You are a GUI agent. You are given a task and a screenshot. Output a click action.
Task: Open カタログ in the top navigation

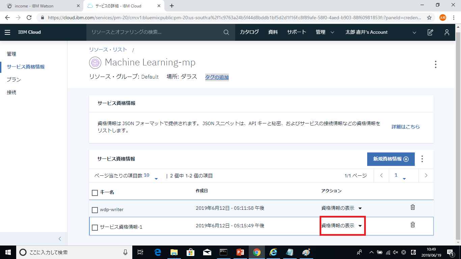pos(249,32)
